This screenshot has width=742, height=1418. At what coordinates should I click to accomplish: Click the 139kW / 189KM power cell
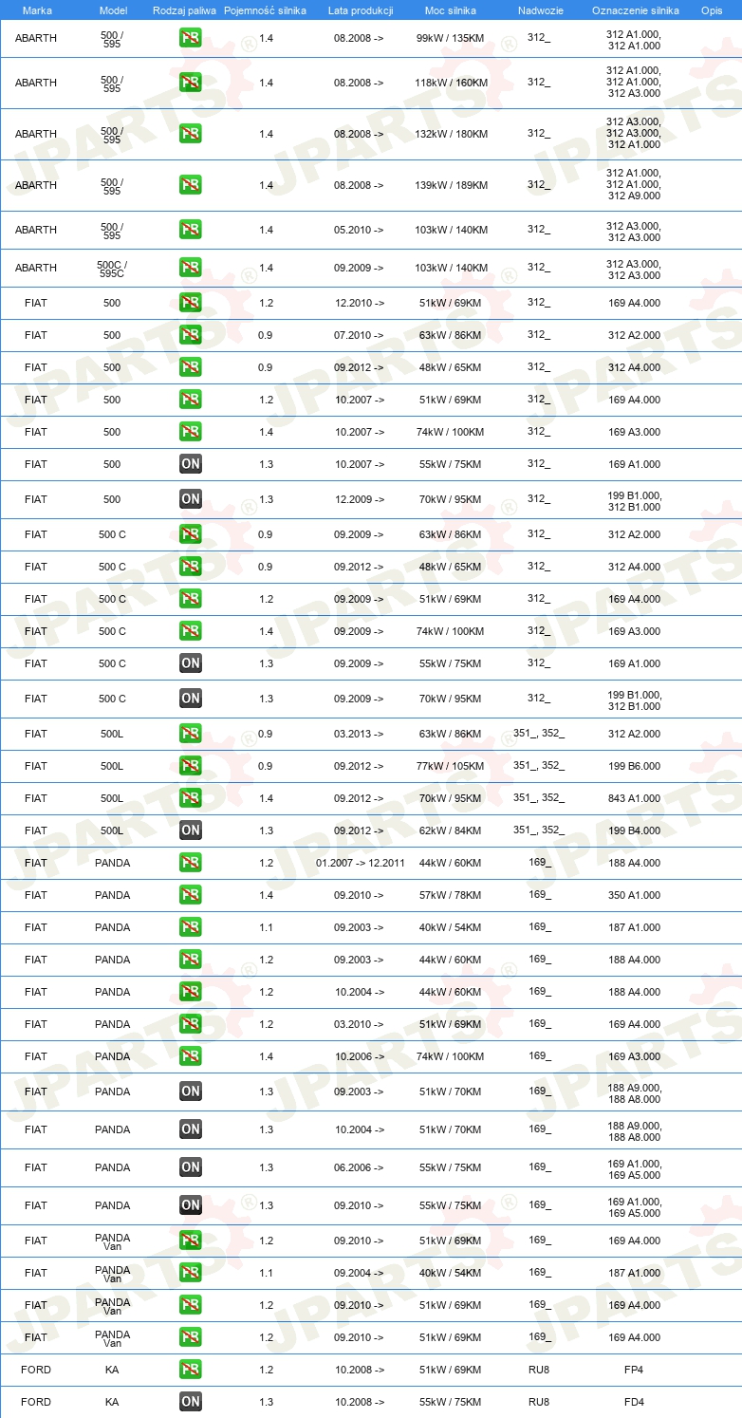(x=451, y=185)
